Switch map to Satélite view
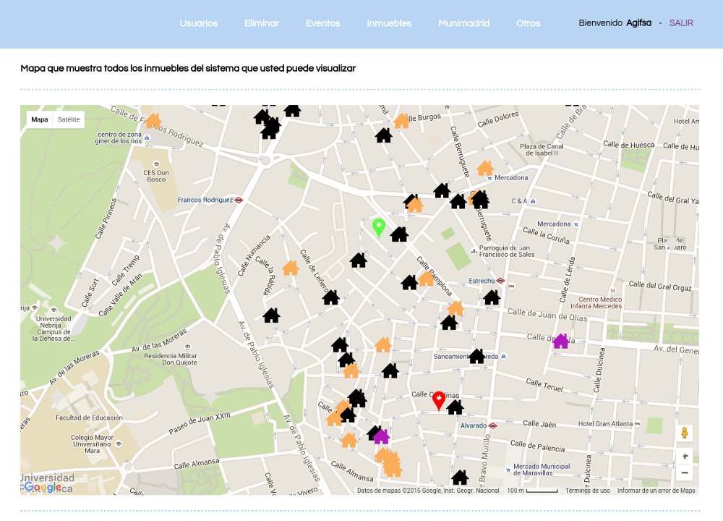This screenshot has height=521, width=723. click(x=69, y=119)
